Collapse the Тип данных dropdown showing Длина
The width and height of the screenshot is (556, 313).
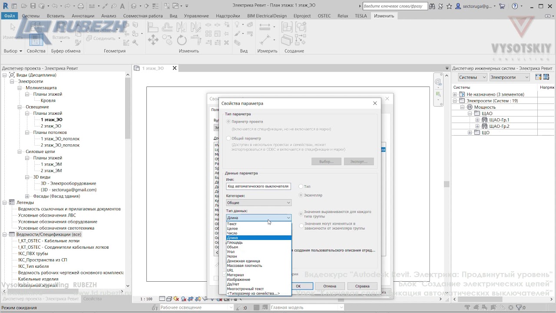[x=258, y=217]
